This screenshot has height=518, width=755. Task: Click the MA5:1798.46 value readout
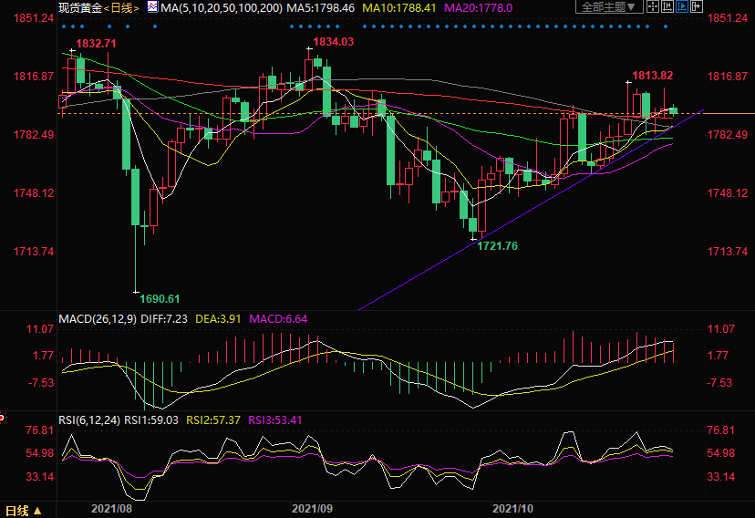[x=319, y=7]
